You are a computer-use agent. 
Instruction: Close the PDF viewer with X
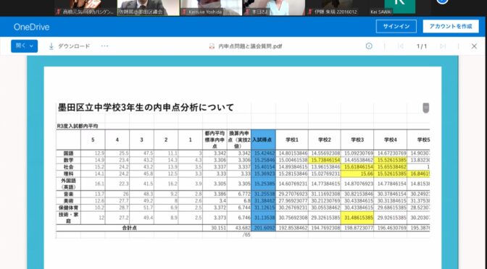coord(474,46)
